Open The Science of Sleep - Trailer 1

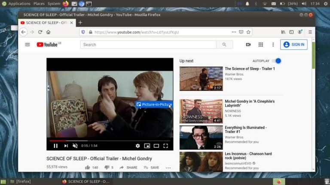coord(250,69)
